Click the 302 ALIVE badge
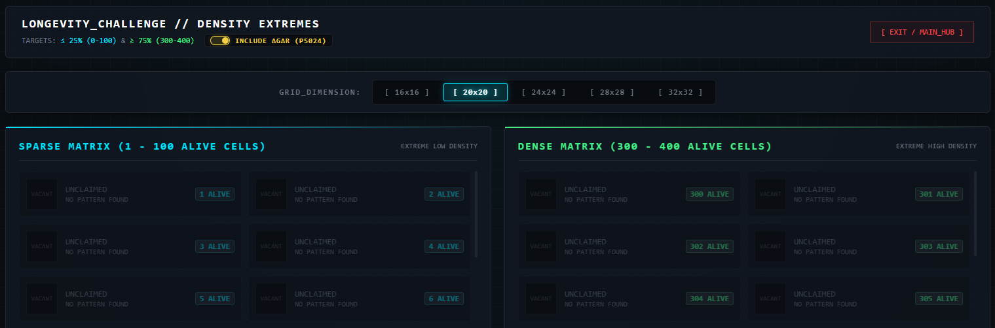995x328 pixels. click(x=709, y=246)
